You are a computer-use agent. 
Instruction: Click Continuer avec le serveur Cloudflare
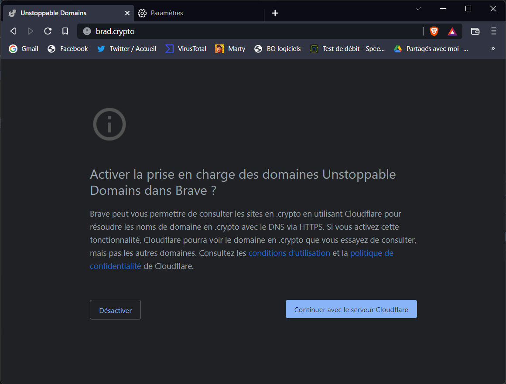[x=351, y=309]
